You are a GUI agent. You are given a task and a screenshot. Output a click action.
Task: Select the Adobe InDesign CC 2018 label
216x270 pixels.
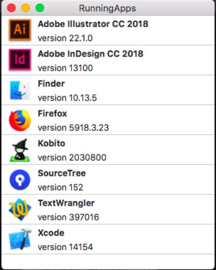[91, 54]
